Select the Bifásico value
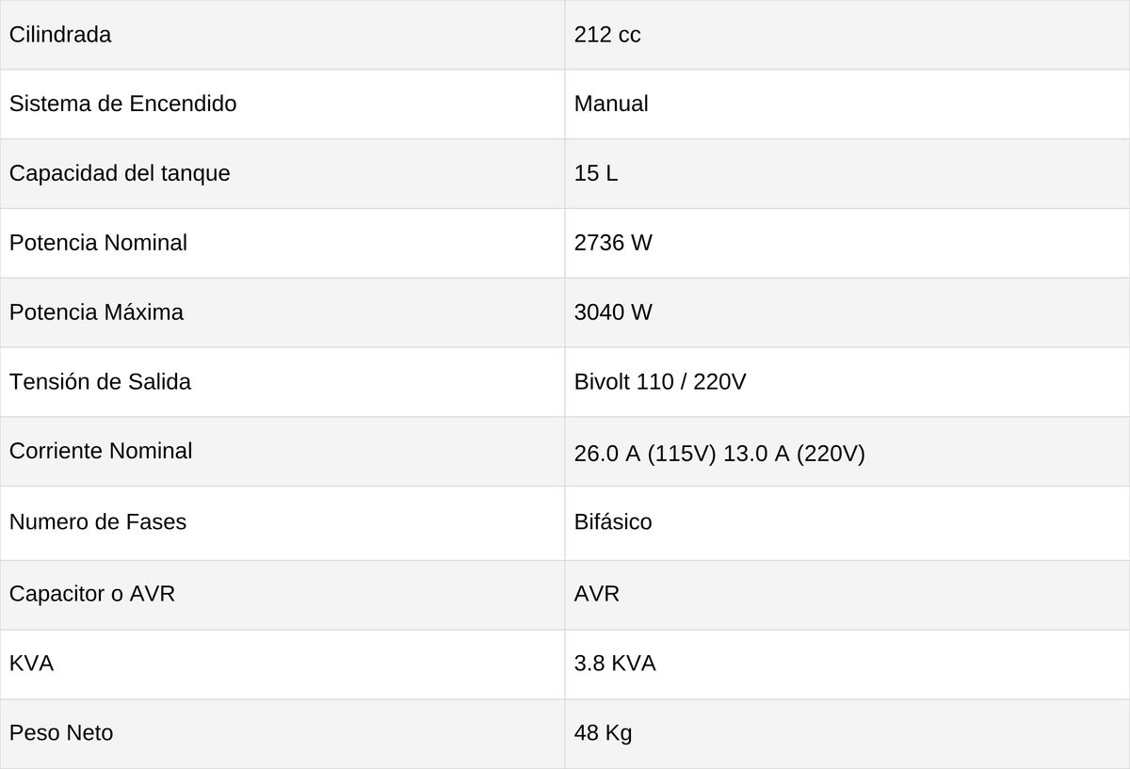1130x769 pixels. pos(613,521)
